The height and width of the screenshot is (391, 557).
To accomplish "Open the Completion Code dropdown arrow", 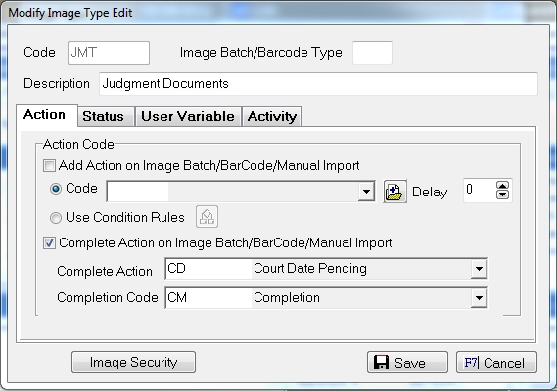I will tap(479, 298).
